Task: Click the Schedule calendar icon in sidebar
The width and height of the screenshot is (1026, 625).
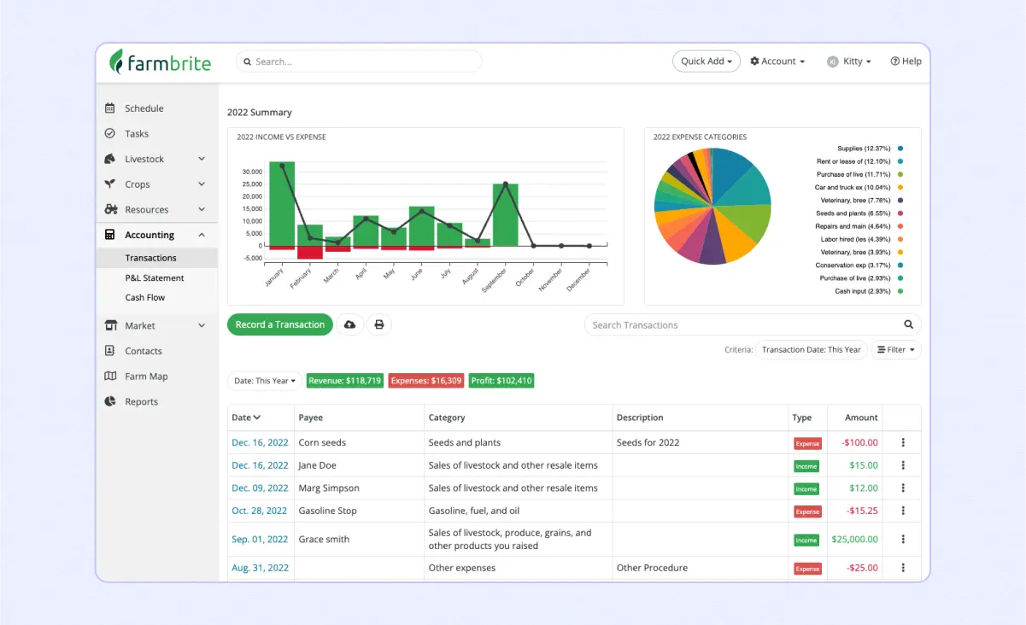Action: point(109,108)
